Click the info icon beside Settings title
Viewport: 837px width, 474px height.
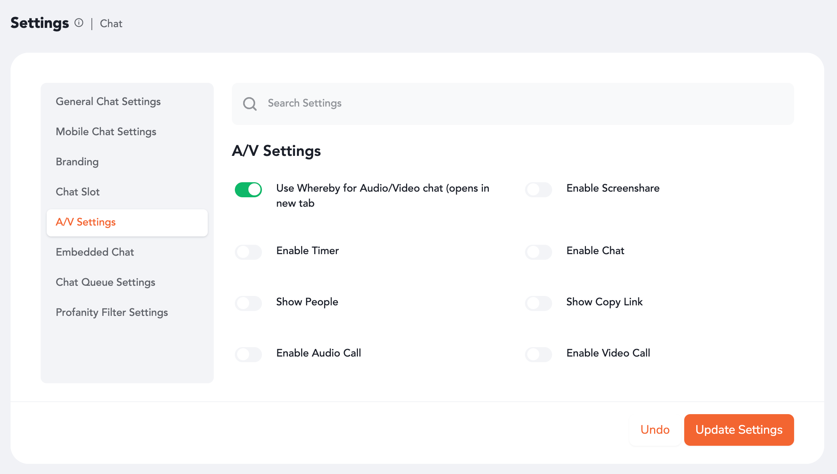tap(79, 23)
